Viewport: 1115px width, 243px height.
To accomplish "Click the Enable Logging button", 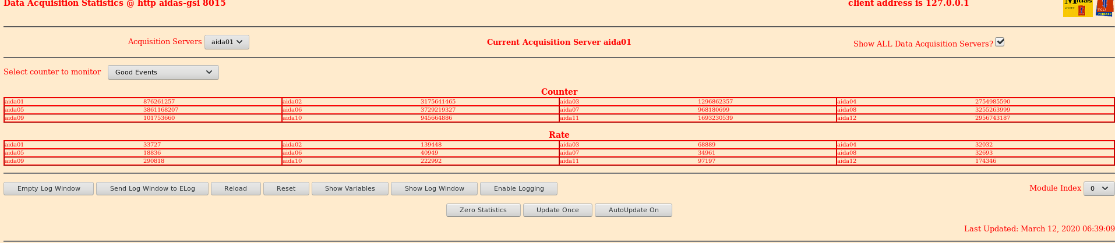I will click(519, 188).
